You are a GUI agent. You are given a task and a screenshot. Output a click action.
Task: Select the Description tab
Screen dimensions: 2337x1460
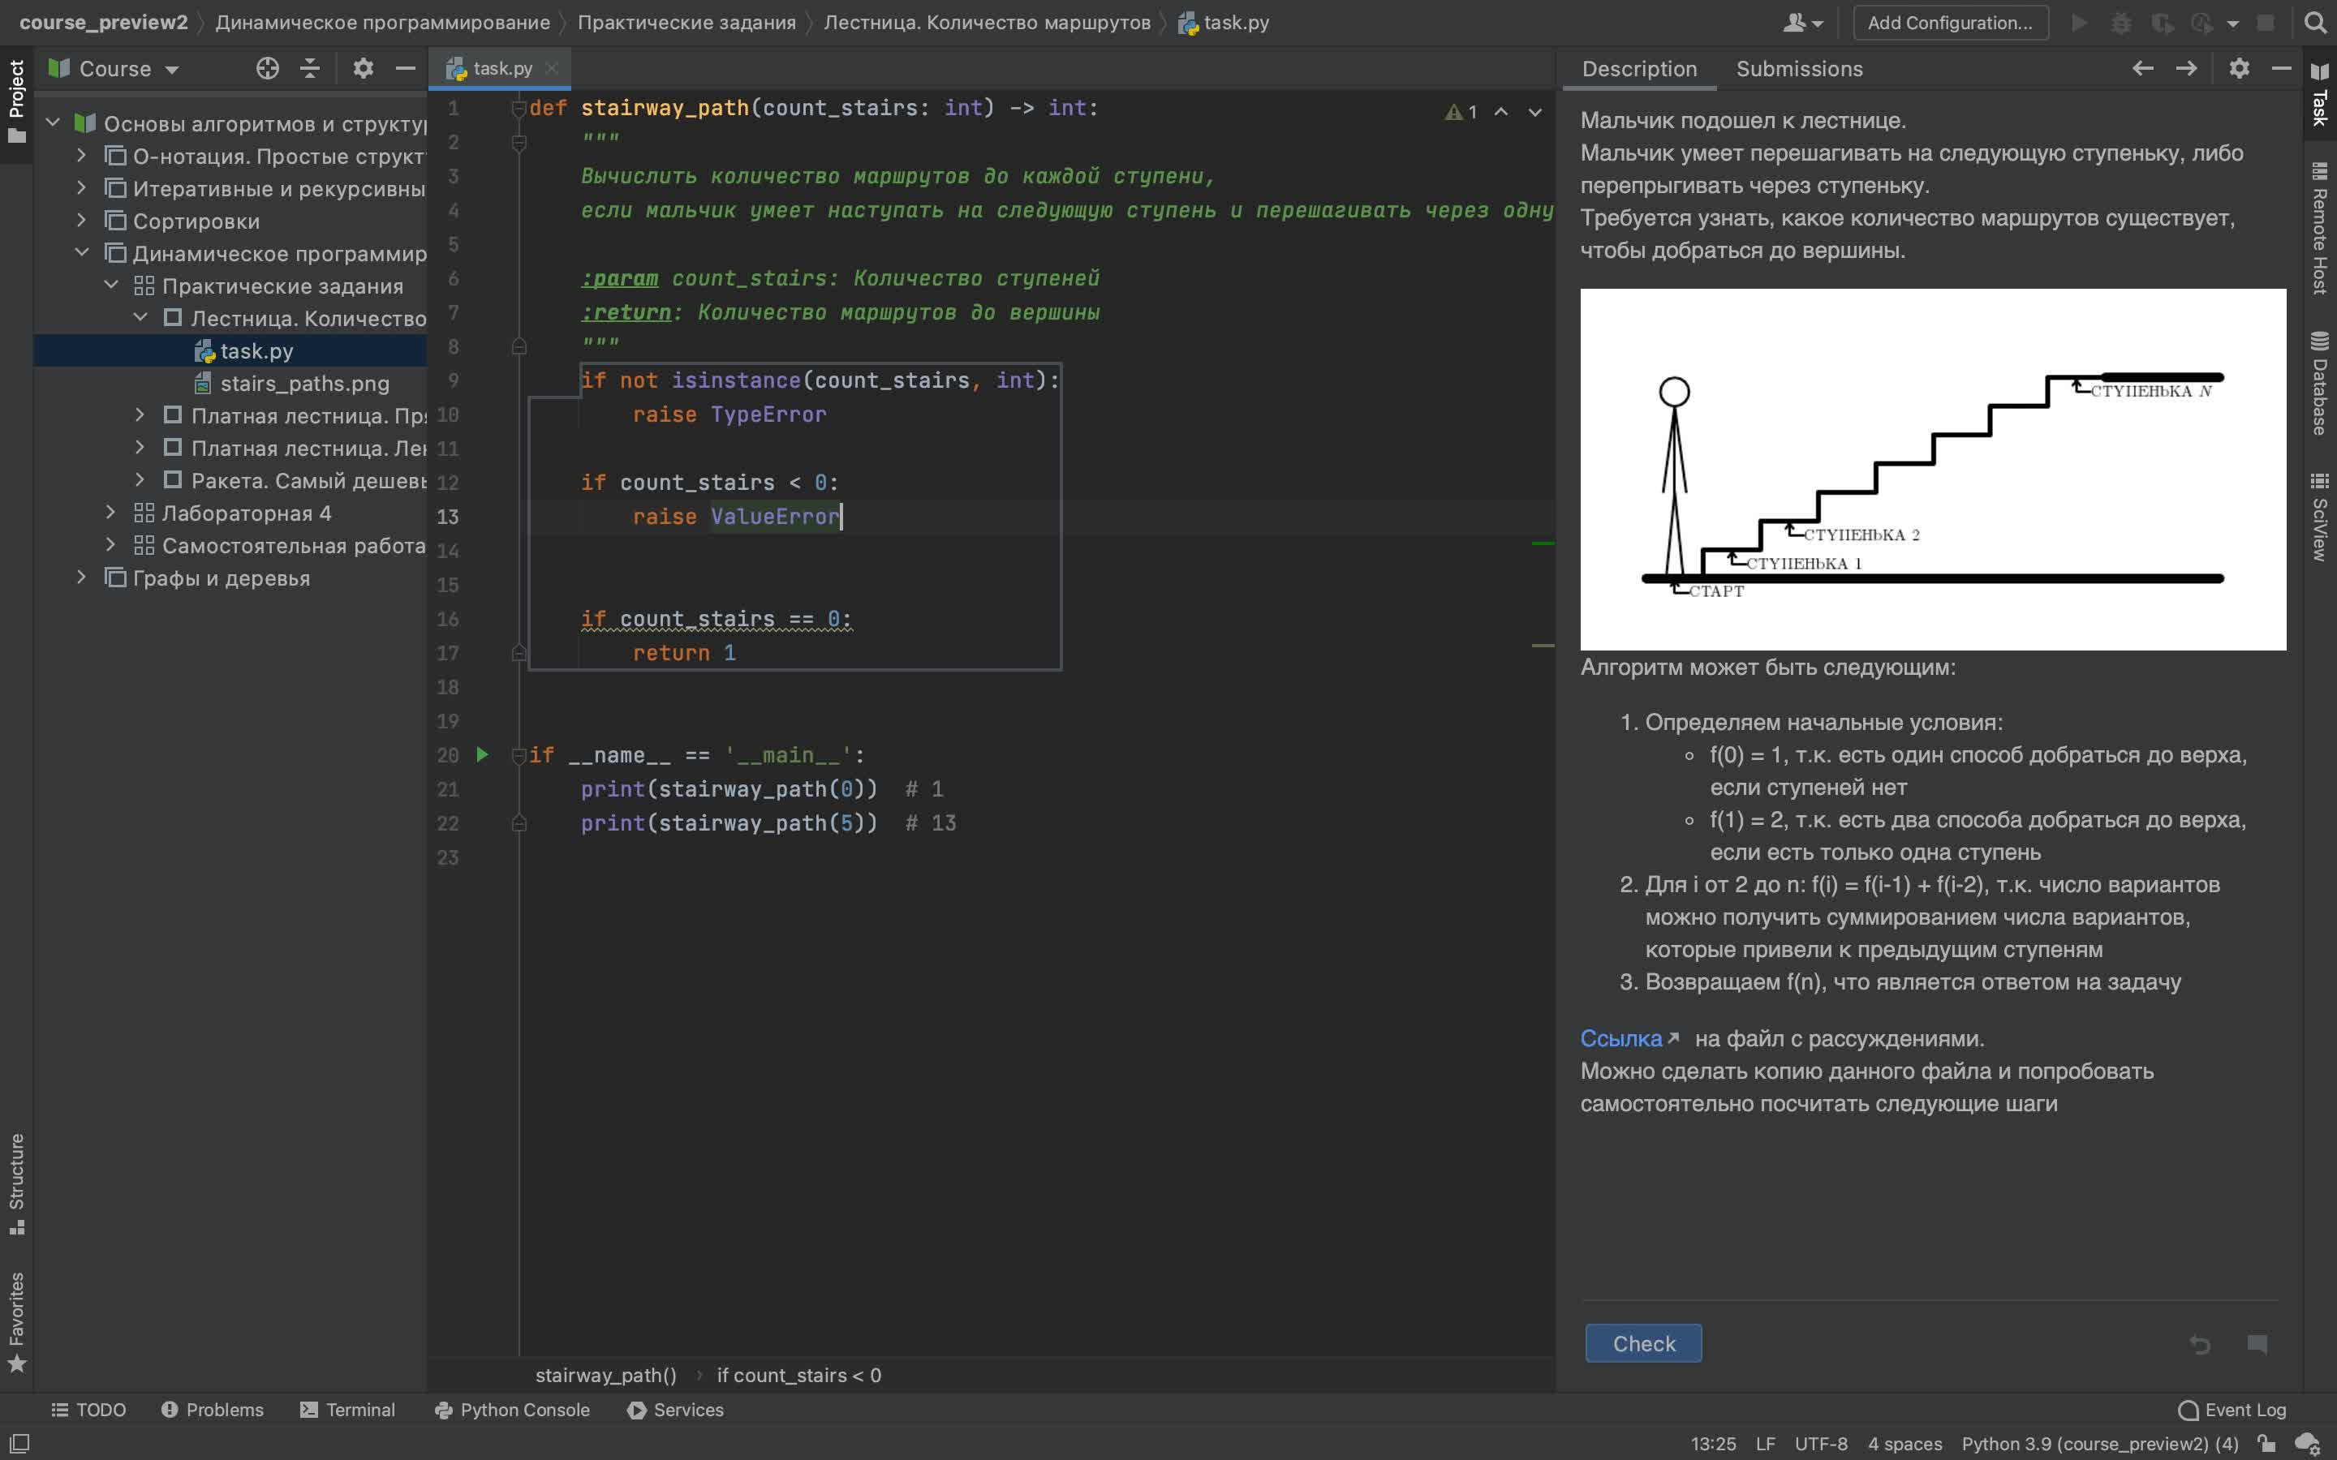point(1639,69)
